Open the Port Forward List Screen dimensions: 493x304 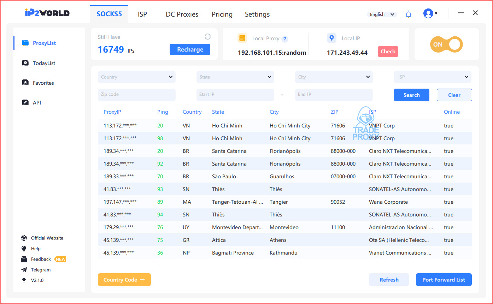click(444, 280)
